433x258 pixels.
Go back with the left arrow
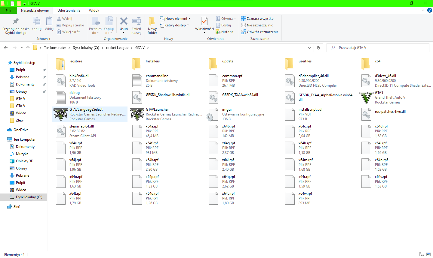tap(6, 48)
